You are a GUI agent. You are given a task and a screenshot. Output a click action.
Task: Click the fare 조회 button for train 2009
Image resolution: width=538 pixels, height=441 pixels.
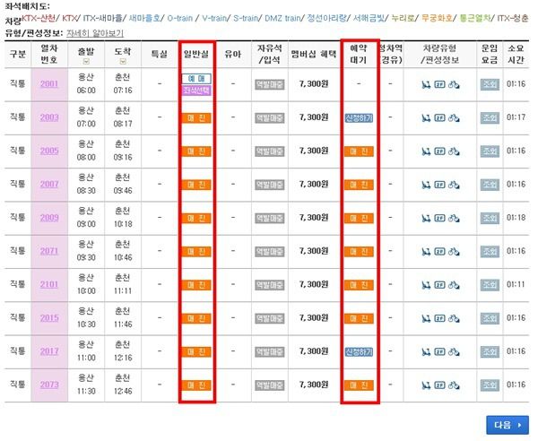(490, 219)
